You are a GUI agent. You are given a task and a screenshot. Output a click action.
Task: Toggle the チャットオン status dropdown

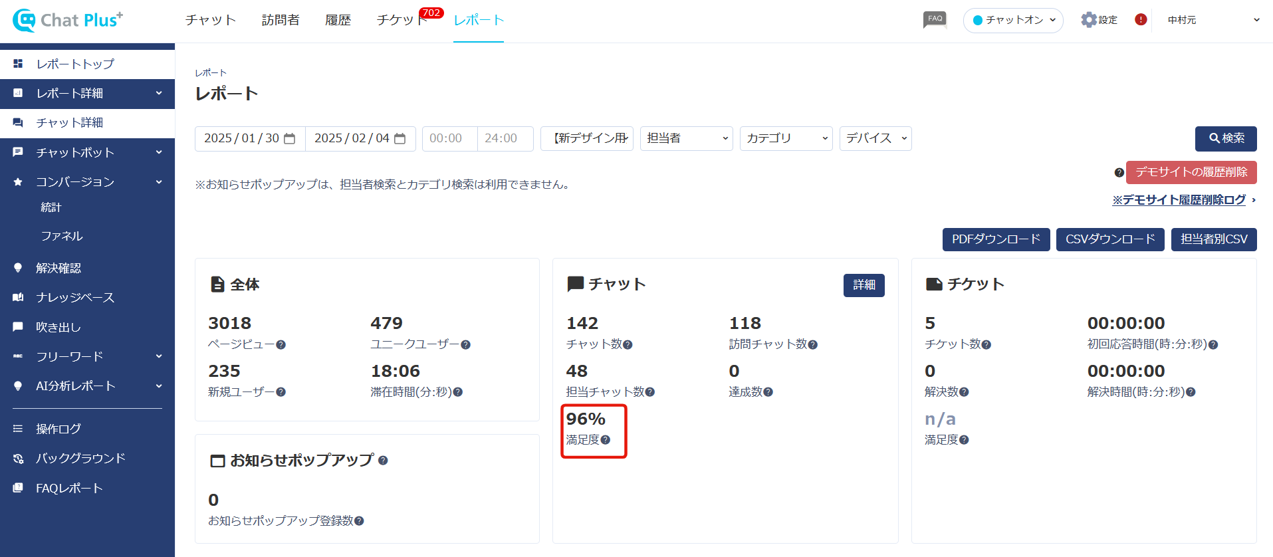(x=1013, y=20)
